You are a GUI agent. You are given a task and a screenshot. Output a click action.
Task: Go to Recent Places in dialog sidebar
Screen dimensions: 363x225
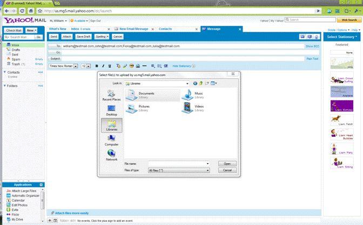click(x=111, y=95)
